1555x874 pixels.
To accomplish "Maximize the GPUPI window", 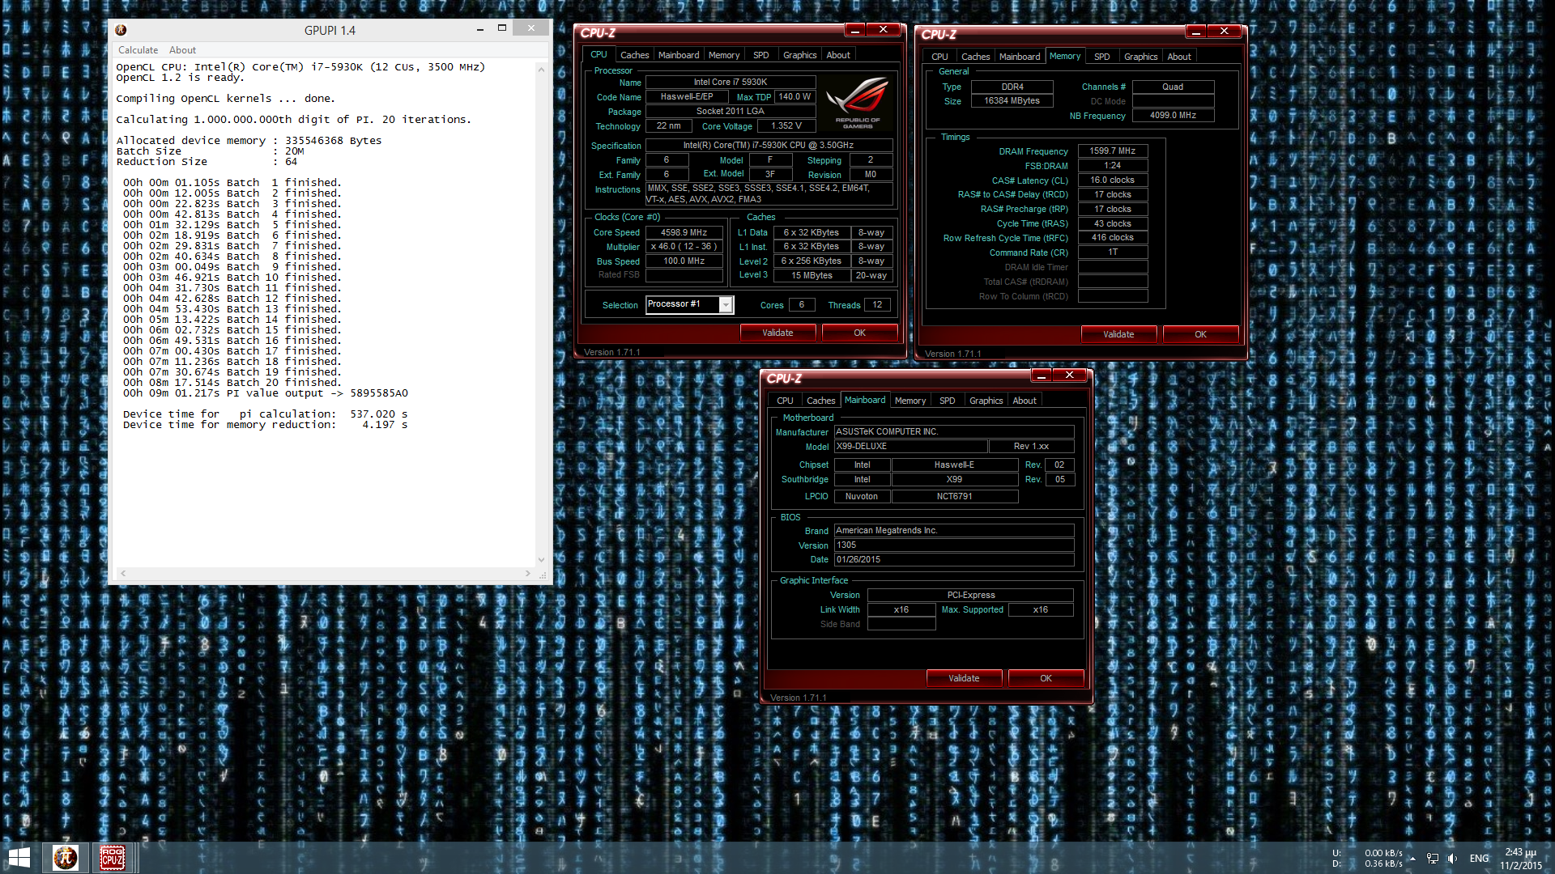I will [501, 28].
